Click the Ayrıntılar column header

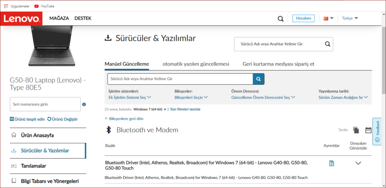(332, 146)
